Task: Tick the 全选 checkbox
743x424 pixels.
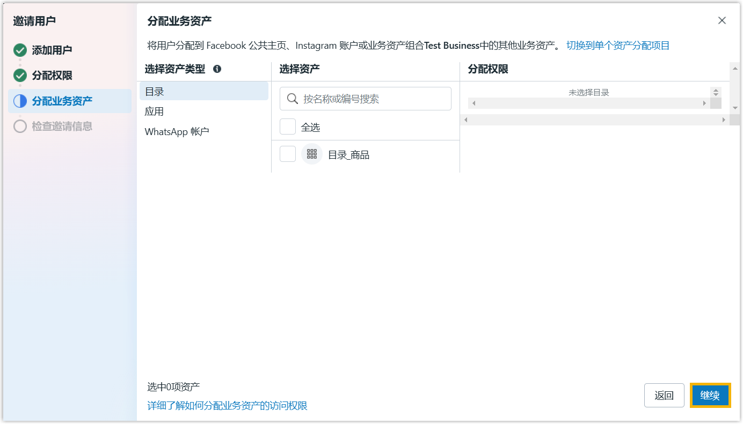Action: tap(288, 127)
